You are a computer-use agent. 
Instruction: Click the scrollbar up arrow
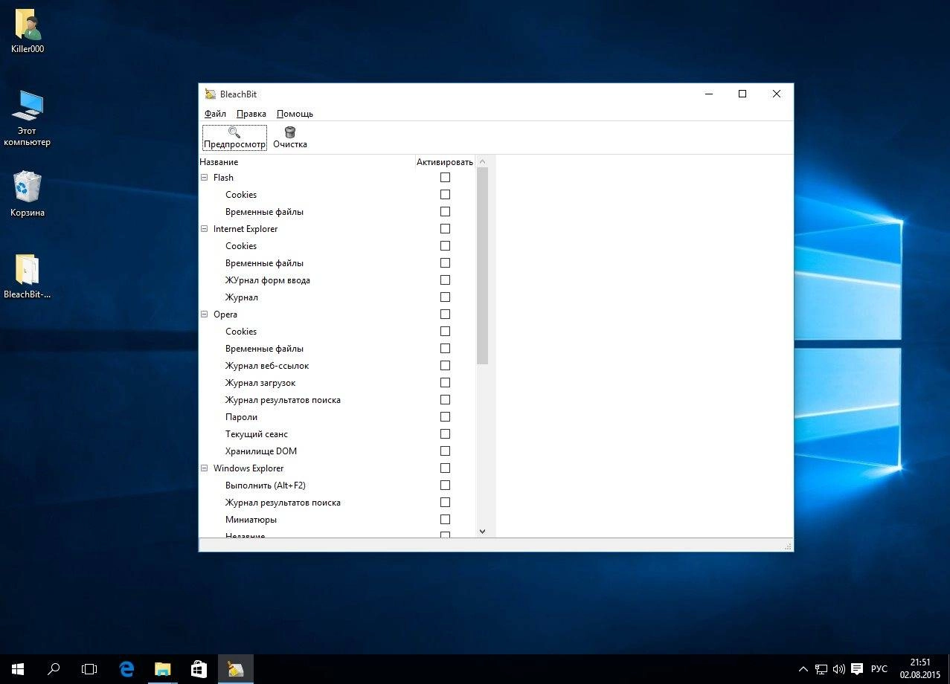[x=482, y=162]
